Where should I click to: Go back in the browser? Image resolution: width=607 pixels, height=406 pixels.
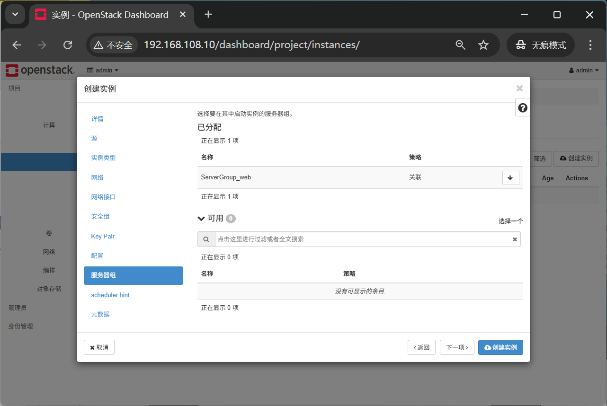17,45
